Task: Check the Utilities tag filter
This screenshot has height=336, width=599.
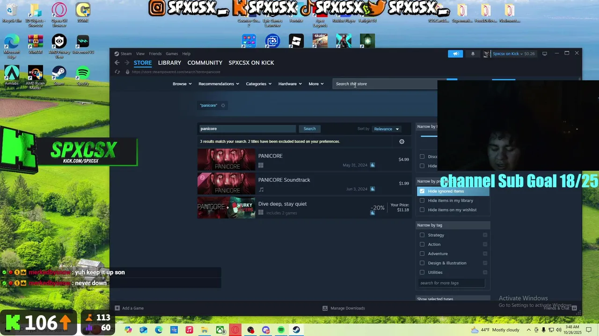Action: pos(422,272)
